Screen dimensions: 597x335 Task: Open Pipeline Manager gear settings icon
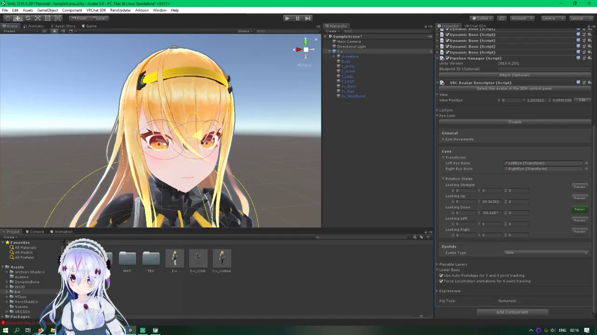pos(590,58)
